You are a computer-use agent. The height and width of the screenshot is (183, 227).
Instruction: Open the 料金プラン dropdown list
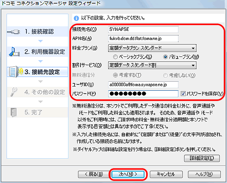tap(152, 48)
